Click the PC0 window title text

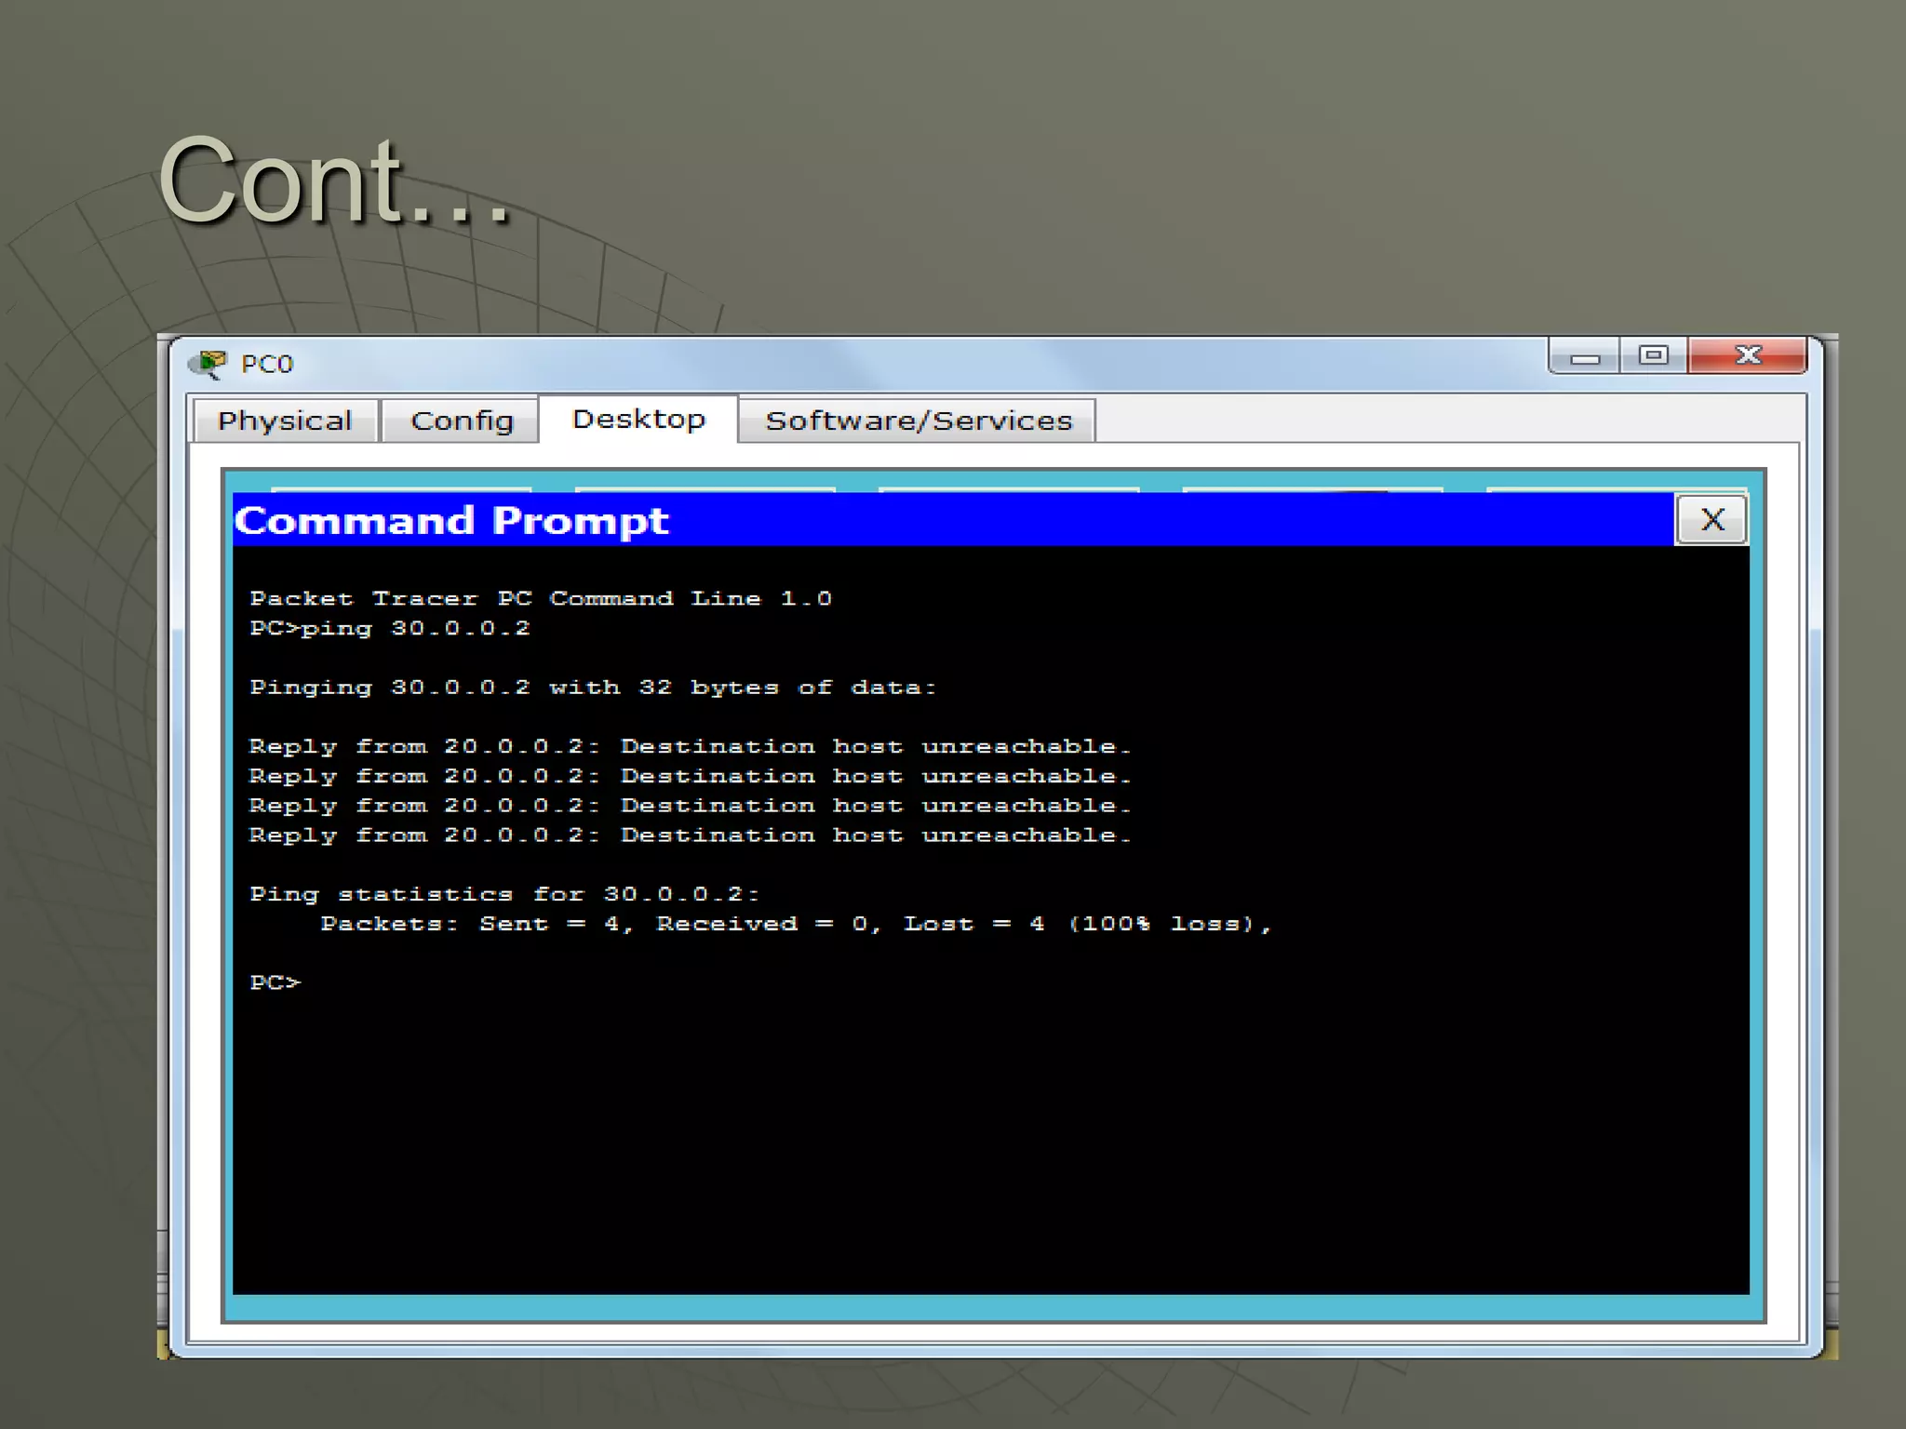click(267, 364)
